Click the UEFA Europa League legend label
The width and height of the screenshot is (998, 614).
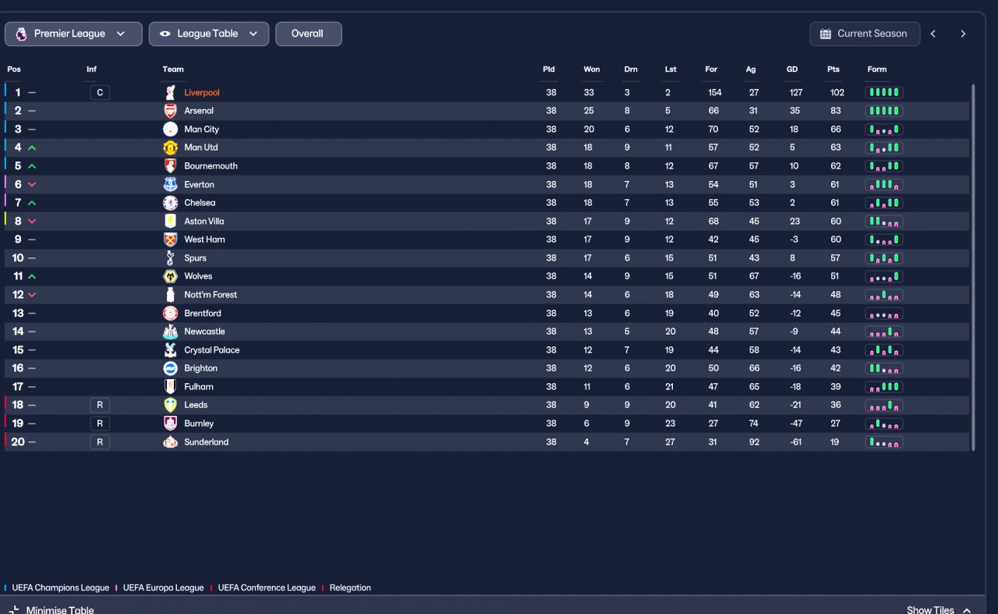[163, 588]
